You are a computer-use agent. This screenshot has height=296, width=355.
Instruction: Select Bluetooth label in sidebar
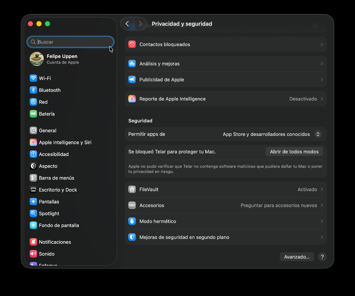[x=50, y=90]
